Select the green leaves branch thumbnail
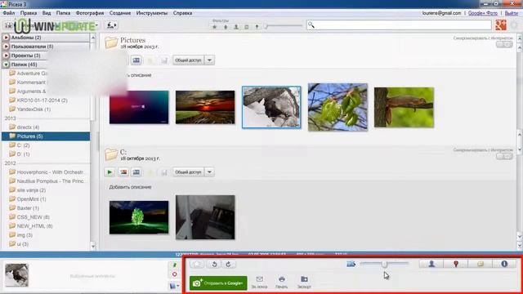The height and width of the screenshot is (294, 523). pyautogui.click(x=337, y=107)
